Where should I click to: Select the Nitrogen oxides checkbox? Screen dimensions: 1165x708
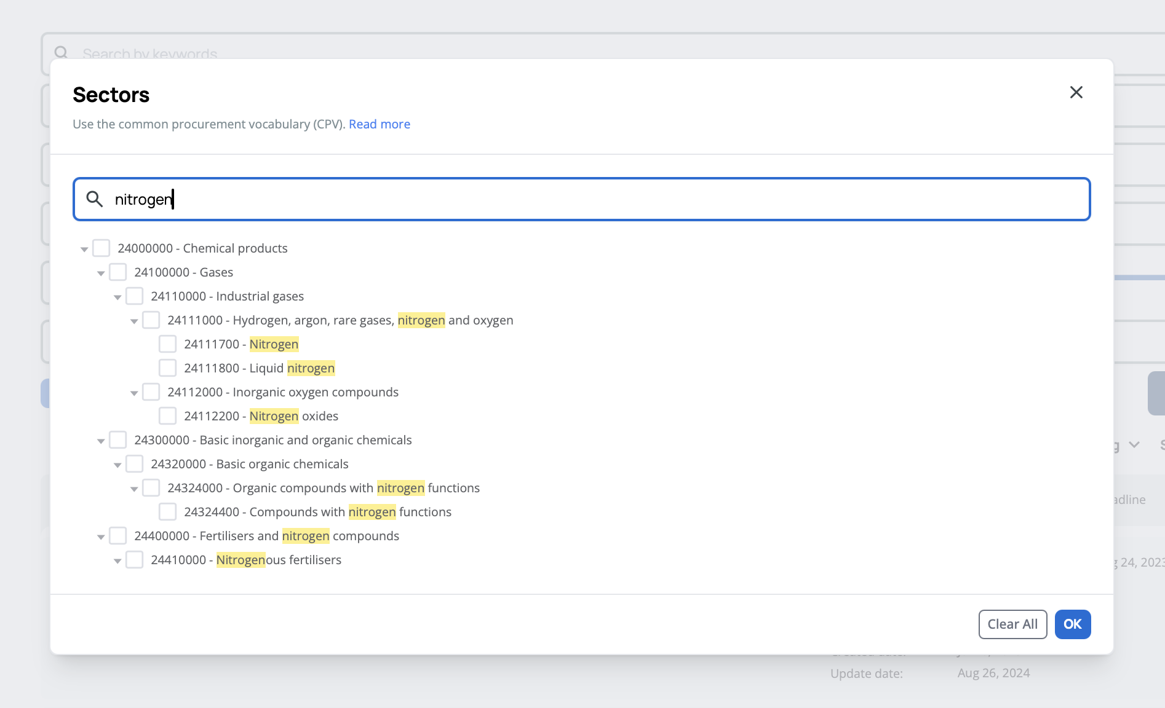click(167, 416)
